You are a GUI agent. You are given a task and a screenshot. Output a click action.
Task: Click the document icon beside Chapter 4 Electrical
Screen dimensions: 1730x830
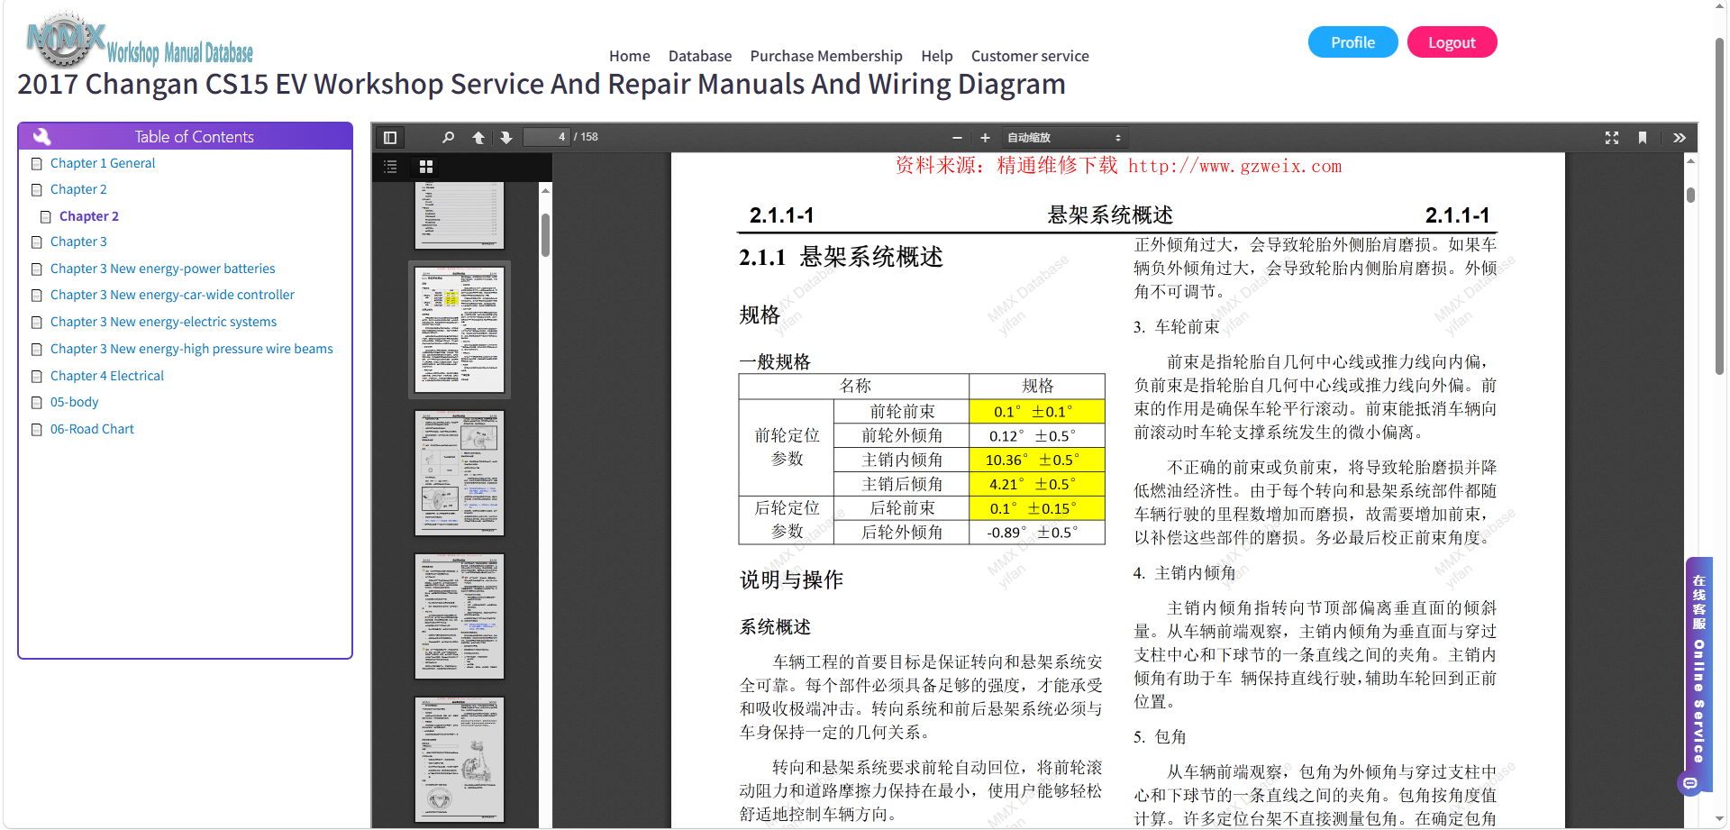pos(37,377)
